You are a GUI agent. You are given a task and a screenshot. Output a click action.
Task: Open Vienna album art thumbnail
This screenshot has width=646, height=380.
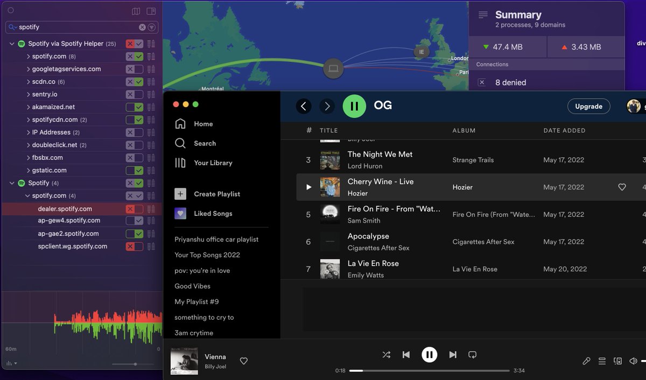(x=184, y=361)
